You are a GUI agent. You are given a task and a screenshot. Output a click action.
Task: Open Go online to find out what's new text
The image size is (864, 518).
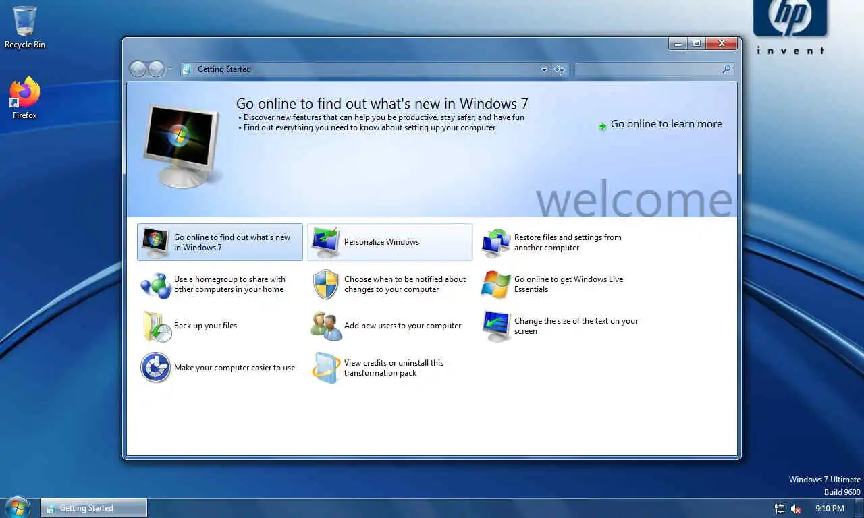[232, 242]
